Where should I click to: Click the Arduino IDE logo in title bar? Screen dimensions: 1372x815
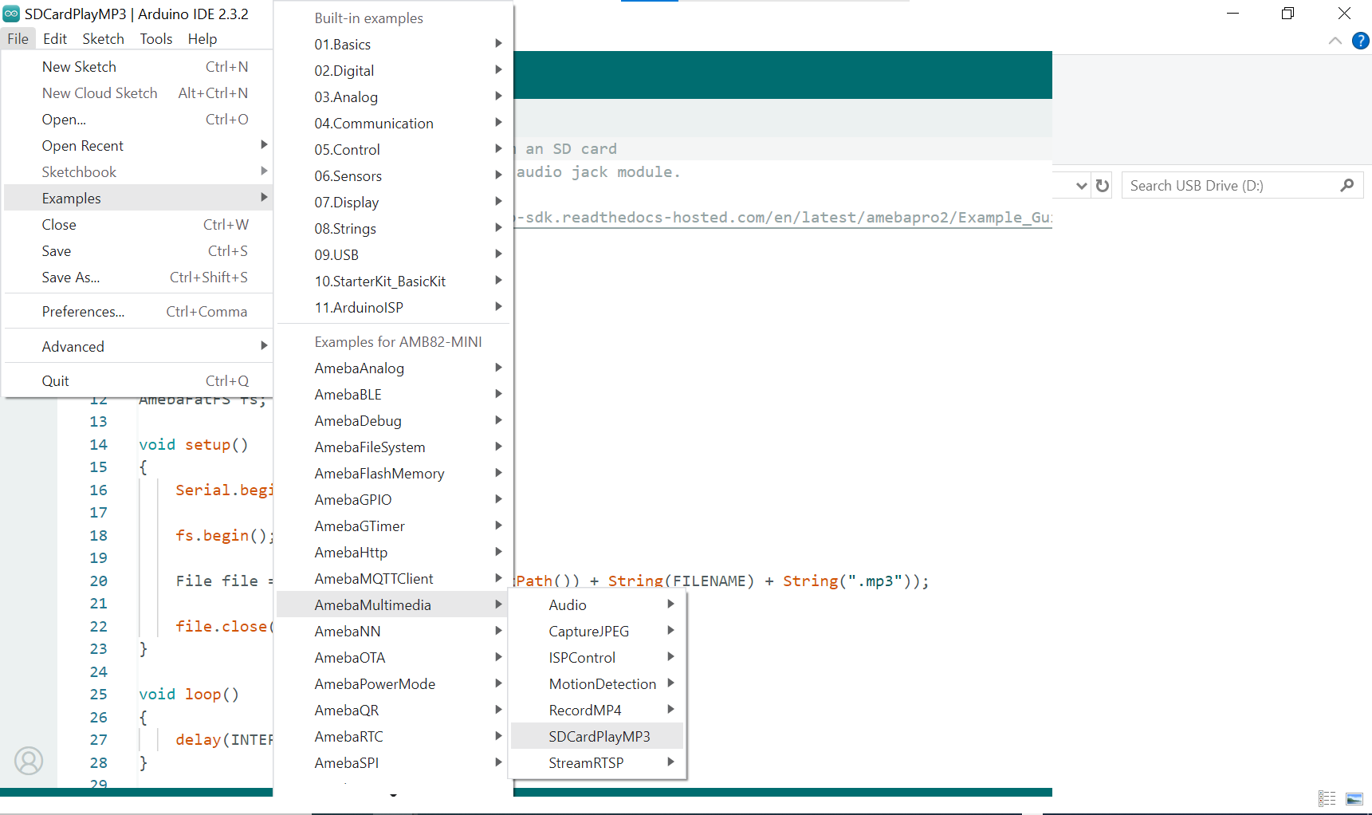pos(11,14)
